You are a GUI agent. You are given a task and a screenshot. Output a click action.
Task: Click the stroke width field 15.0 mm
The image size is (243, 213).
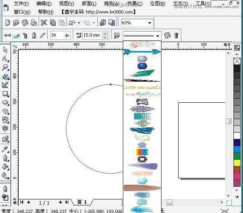coord(92,35)
